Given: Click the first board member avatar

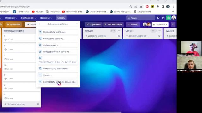Looking at the screenshot, I should 145,24.
